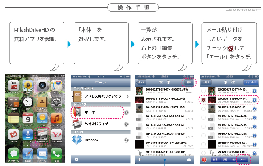Viewport: 263px width, 166px height.
Task: Tap blue arrow on 20121114130331 57... row
Action: [255, 144]
